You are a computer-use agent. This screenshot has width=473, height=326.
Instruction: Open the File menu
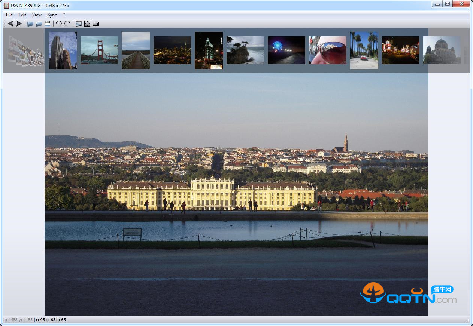9,15
